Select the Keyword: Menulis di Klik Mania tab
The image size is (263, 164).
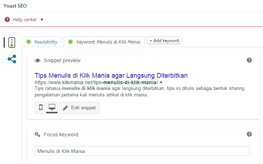104,42
